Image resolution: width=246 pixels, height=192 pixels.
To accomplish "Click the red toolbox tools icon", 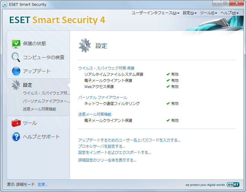I will [x=16, y=123].
